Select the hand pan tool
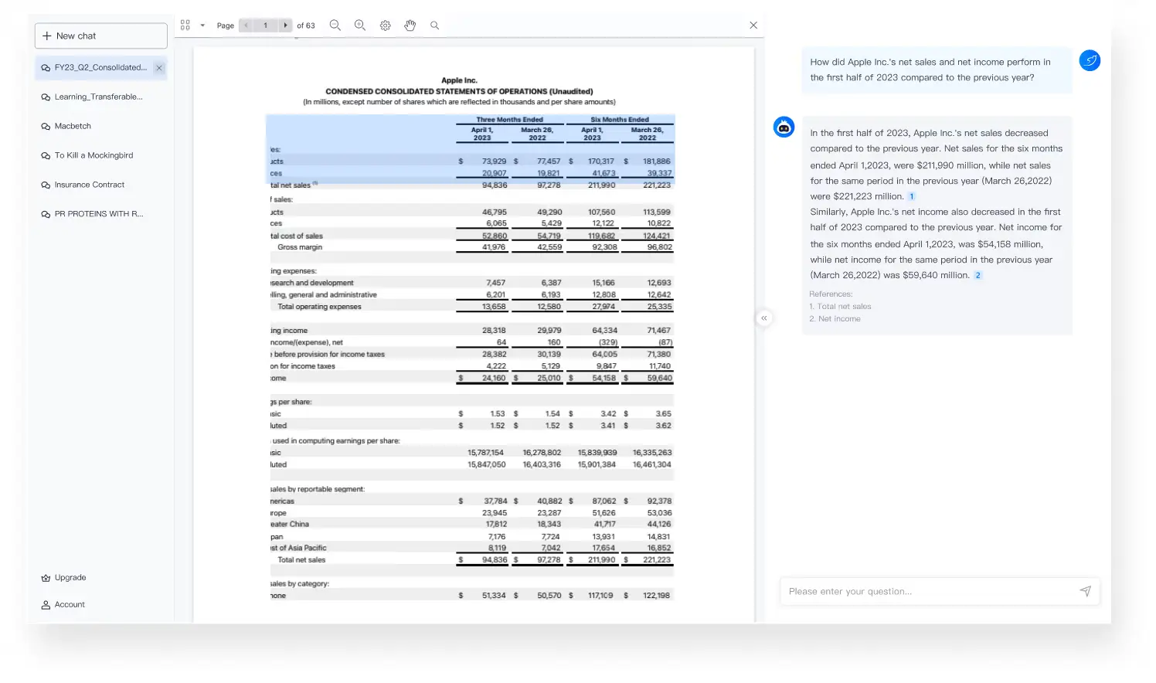 click(x=410, y=25)
